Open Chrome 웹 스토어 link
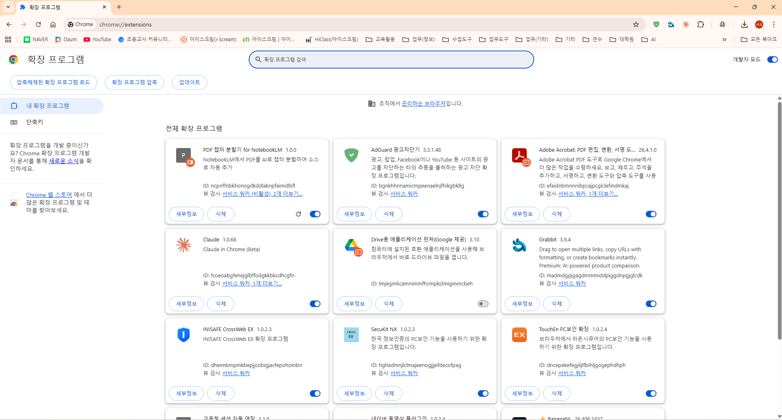The height and width of the screenshot is (420, 782). pyautogui.click(x=49, y=195)
